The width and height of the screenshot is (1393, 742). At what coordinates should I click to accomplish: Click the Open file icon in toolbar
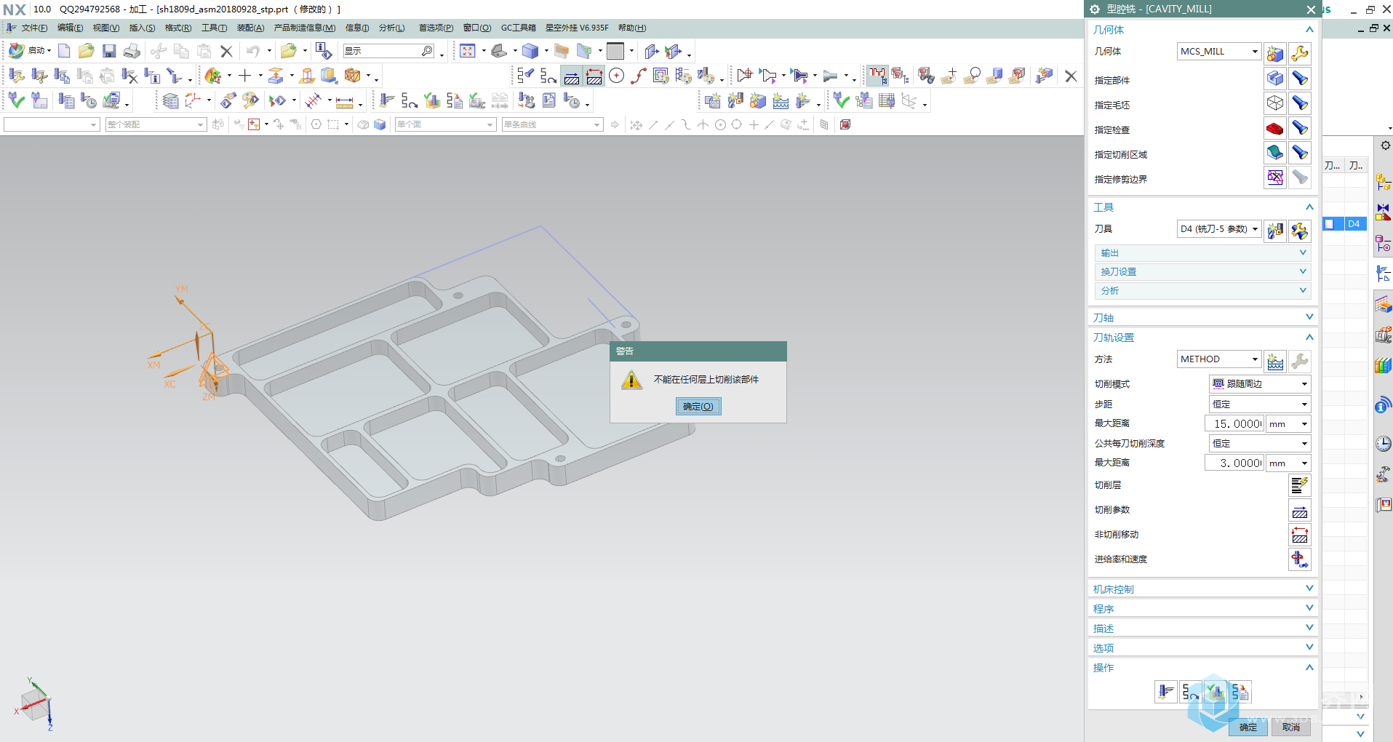coord(87,51)
